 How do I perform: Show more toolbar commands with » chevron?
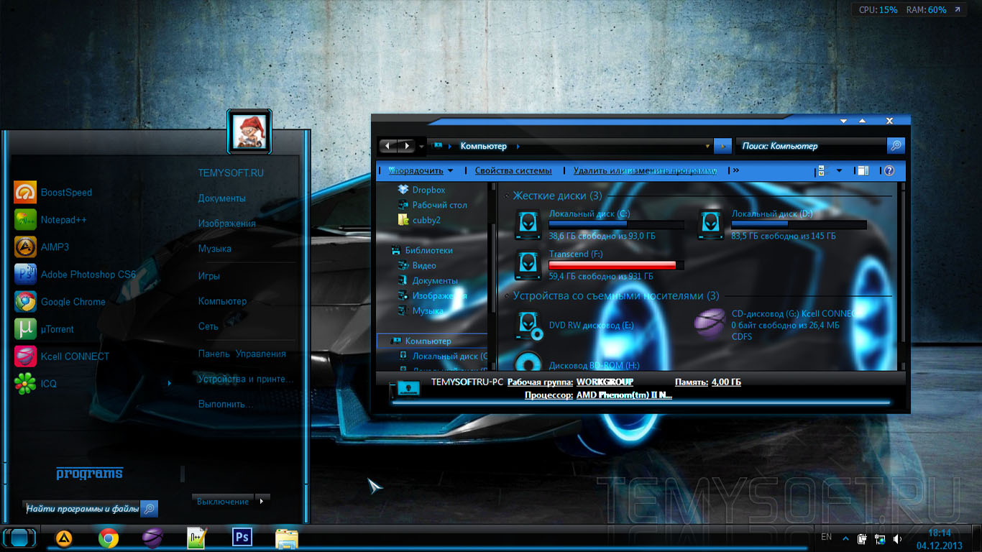735,171
